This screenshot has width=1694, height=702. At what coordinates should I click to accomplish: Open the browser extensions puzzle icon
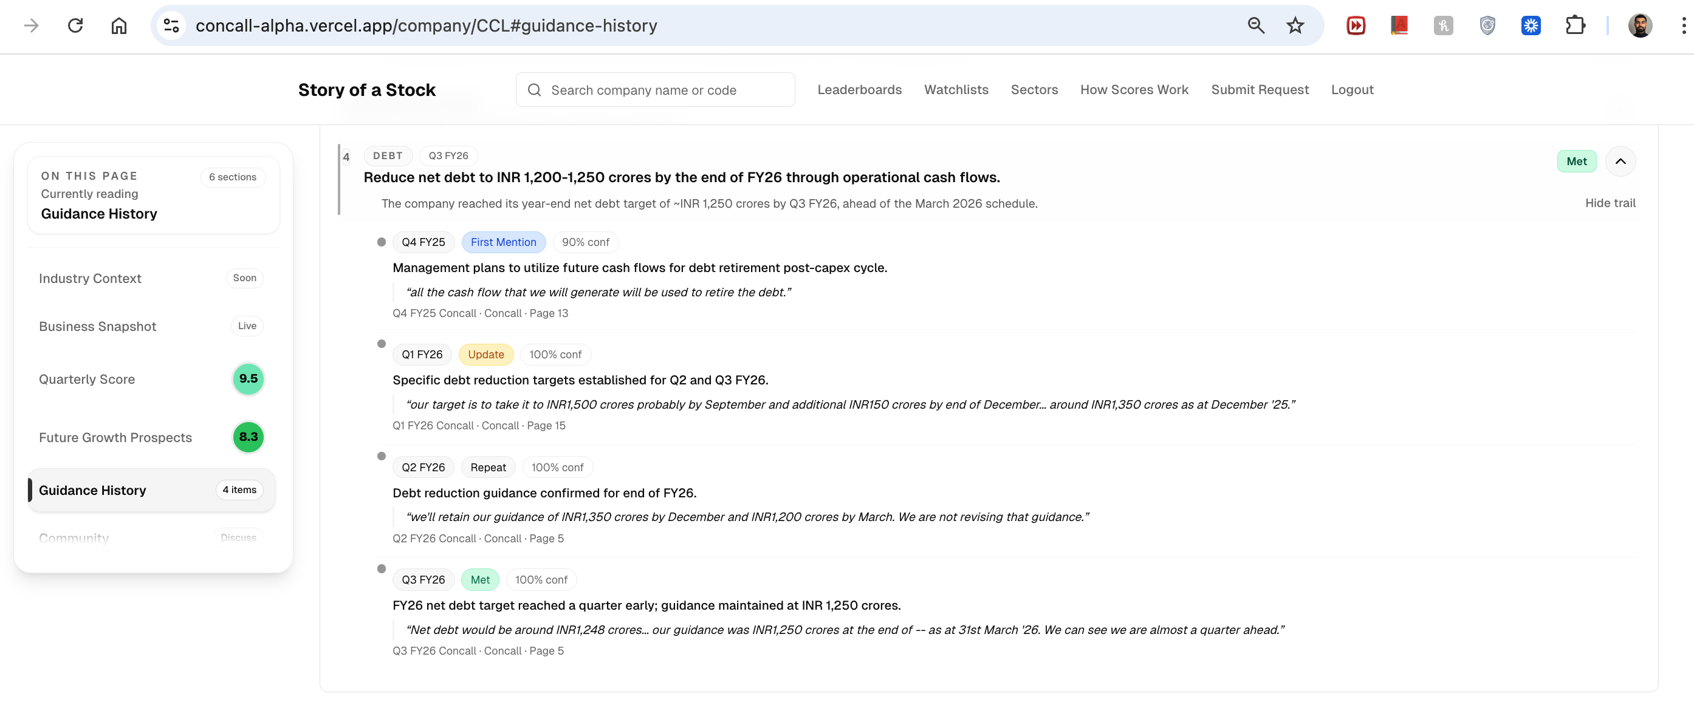[1575, 26]
